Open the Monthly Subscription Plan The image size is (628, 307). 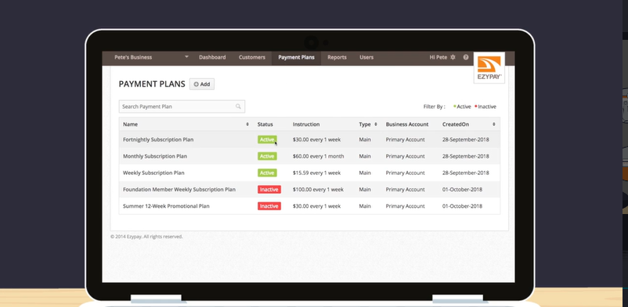(155, 156)
